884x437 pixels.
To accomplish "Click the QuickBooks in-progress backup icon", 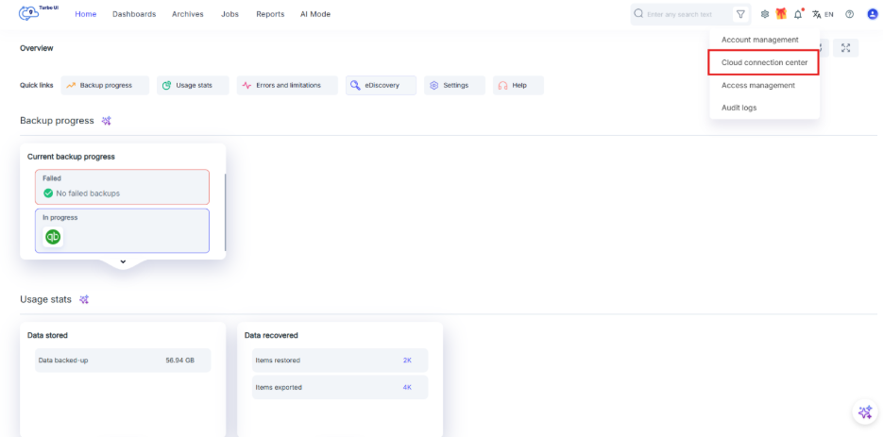I will pos(53,237).
